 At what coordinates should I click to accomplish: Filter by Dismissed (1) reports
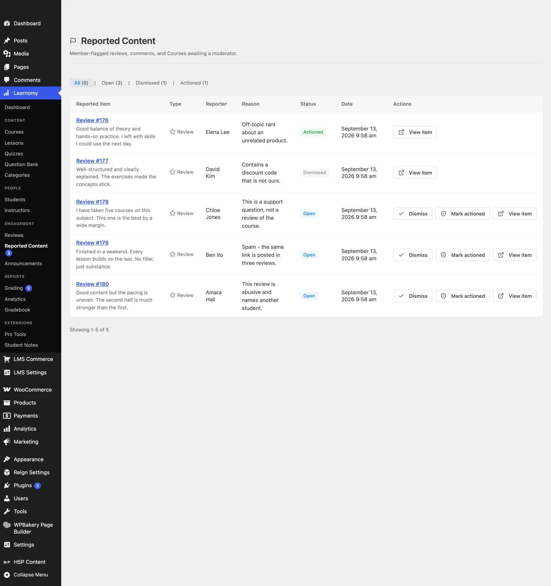(x=151, y=83)
